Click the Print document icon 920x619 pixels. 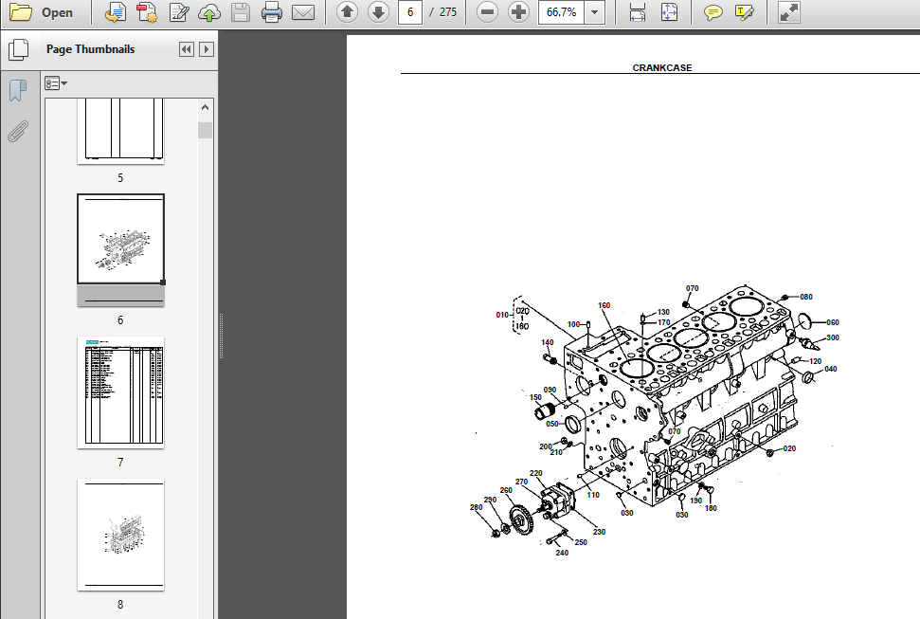pos(273,13)
